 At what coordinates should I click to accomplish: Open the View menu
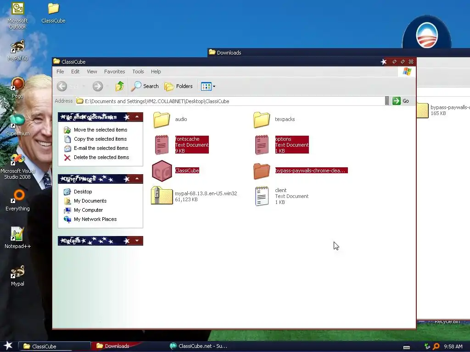(92, 71)
